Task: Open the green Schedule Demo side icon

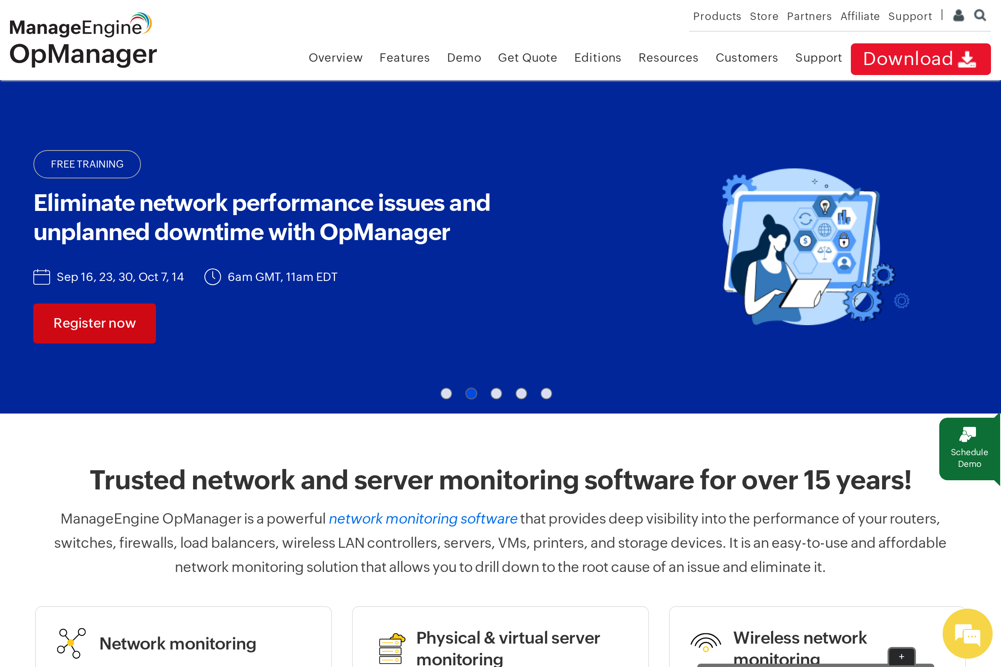Action: (x=968, y=446)
